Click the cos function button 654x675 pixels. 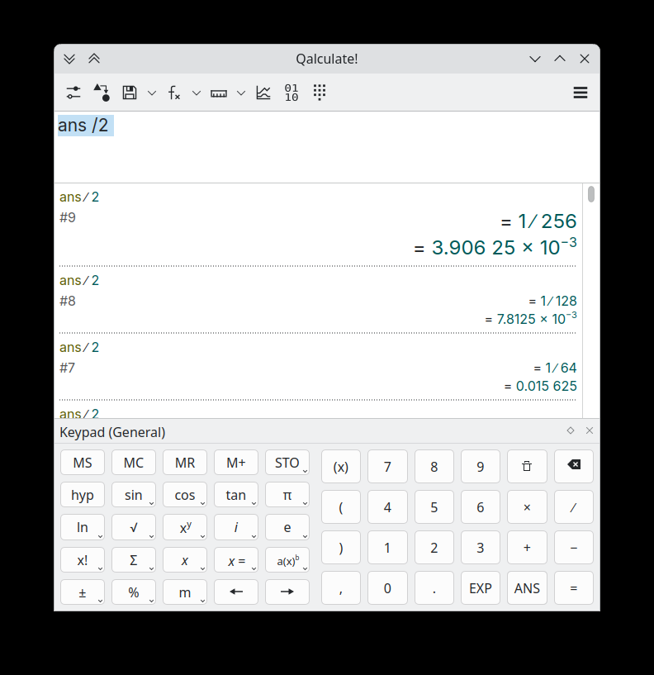185,495
